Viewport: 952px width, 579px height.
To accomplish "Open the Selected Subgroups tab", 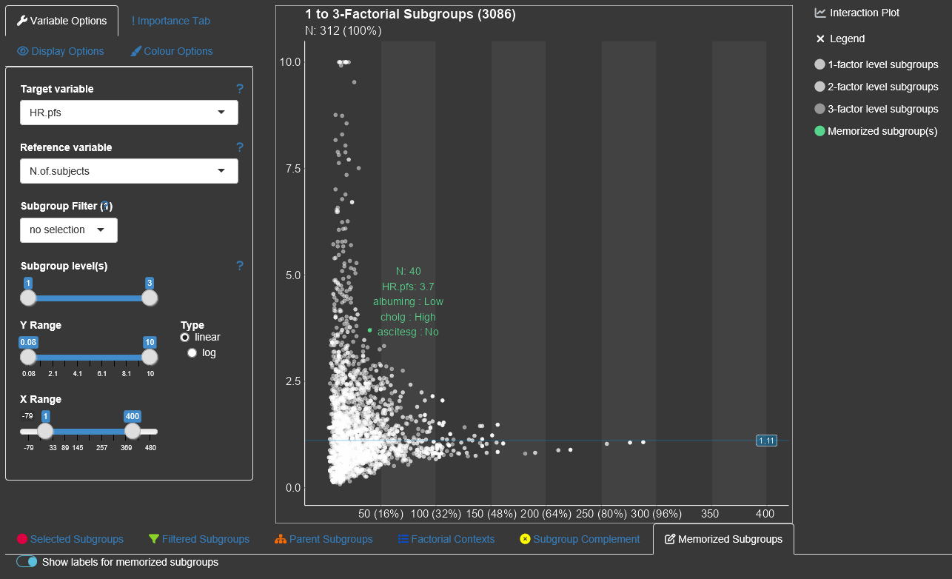I will [70, 539].
